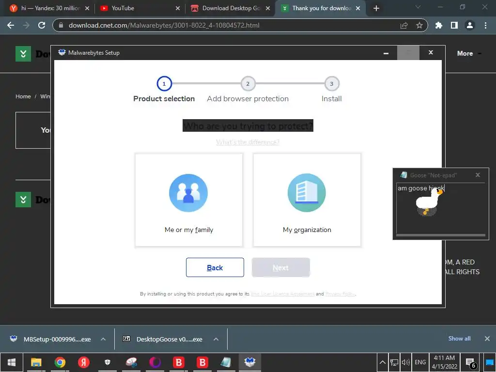Open options arrow for MBSetup download

click(x=103, y=339)
